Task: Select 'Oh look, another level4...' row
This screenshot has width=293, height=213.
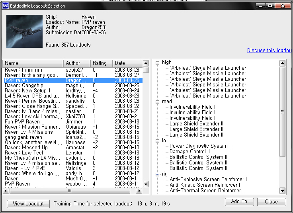Action: (73, 143)
